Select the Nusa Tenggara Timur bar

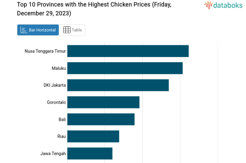point(128,51)
